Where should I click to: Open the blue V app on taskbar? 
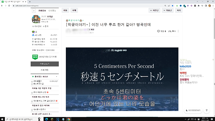(x=58, y=119)
